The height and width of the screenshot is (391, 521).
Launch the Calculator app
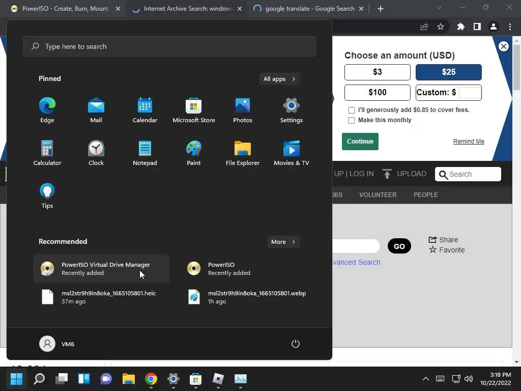pyautogui.click(x=47, y=153)
